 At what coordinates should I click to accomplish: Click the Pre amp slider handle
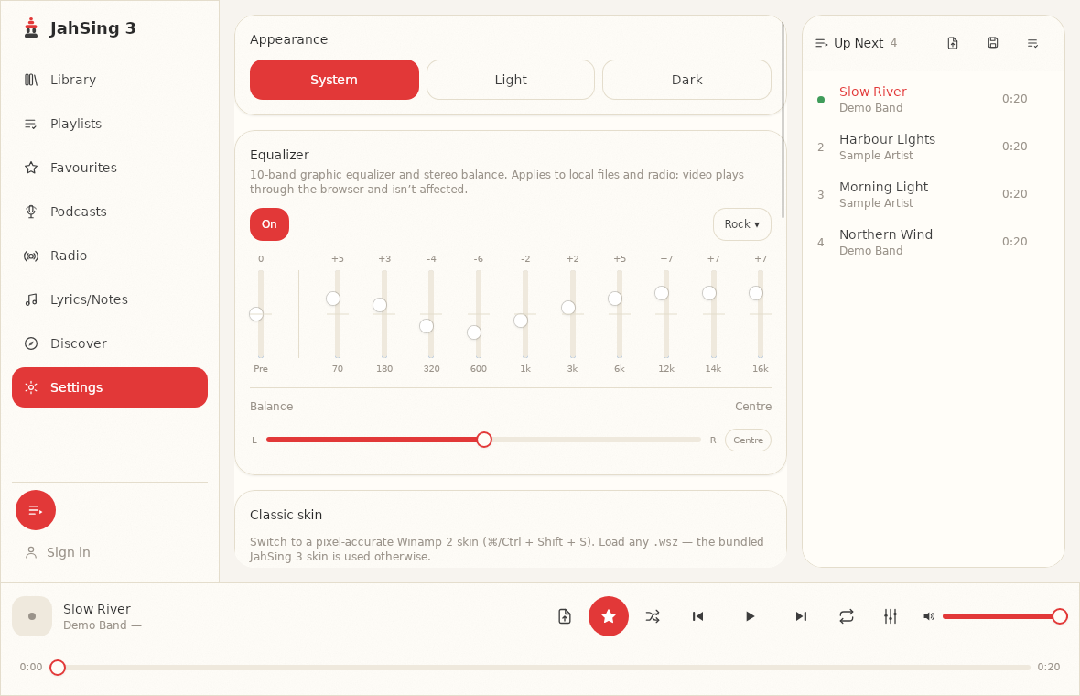256,314
